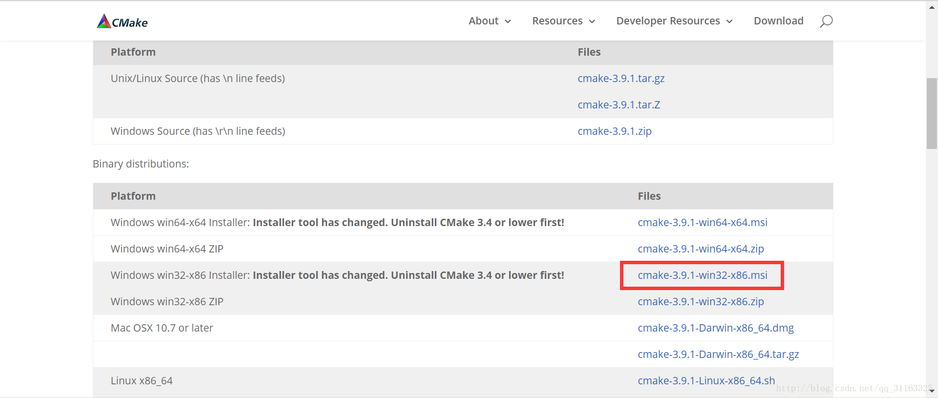Click the 'Files' header of the source table
Viewport: 938px width, 398px height.
coord(589,52)
